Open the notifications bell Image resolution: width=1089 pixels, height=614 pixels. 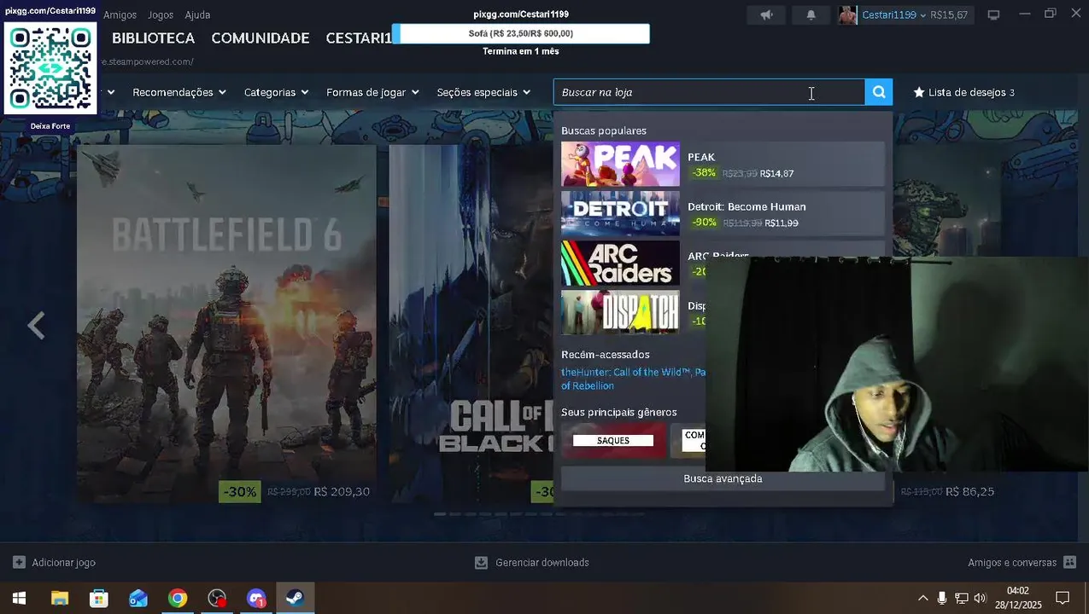tap(811, 14)
